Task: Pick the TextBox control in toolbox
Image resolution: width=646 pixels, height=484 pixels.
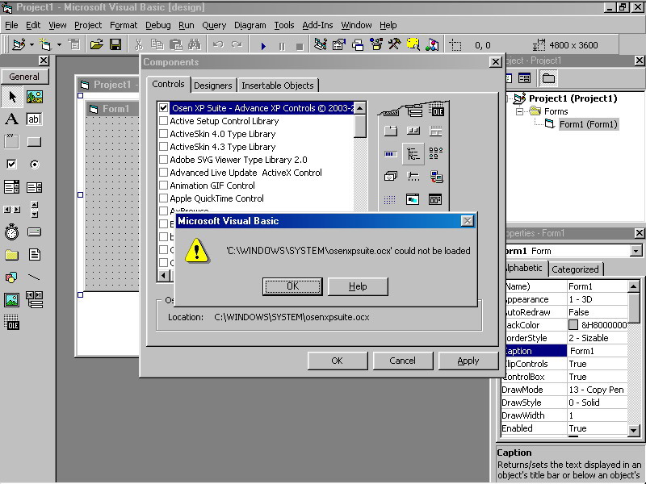Action: point(34,119)
